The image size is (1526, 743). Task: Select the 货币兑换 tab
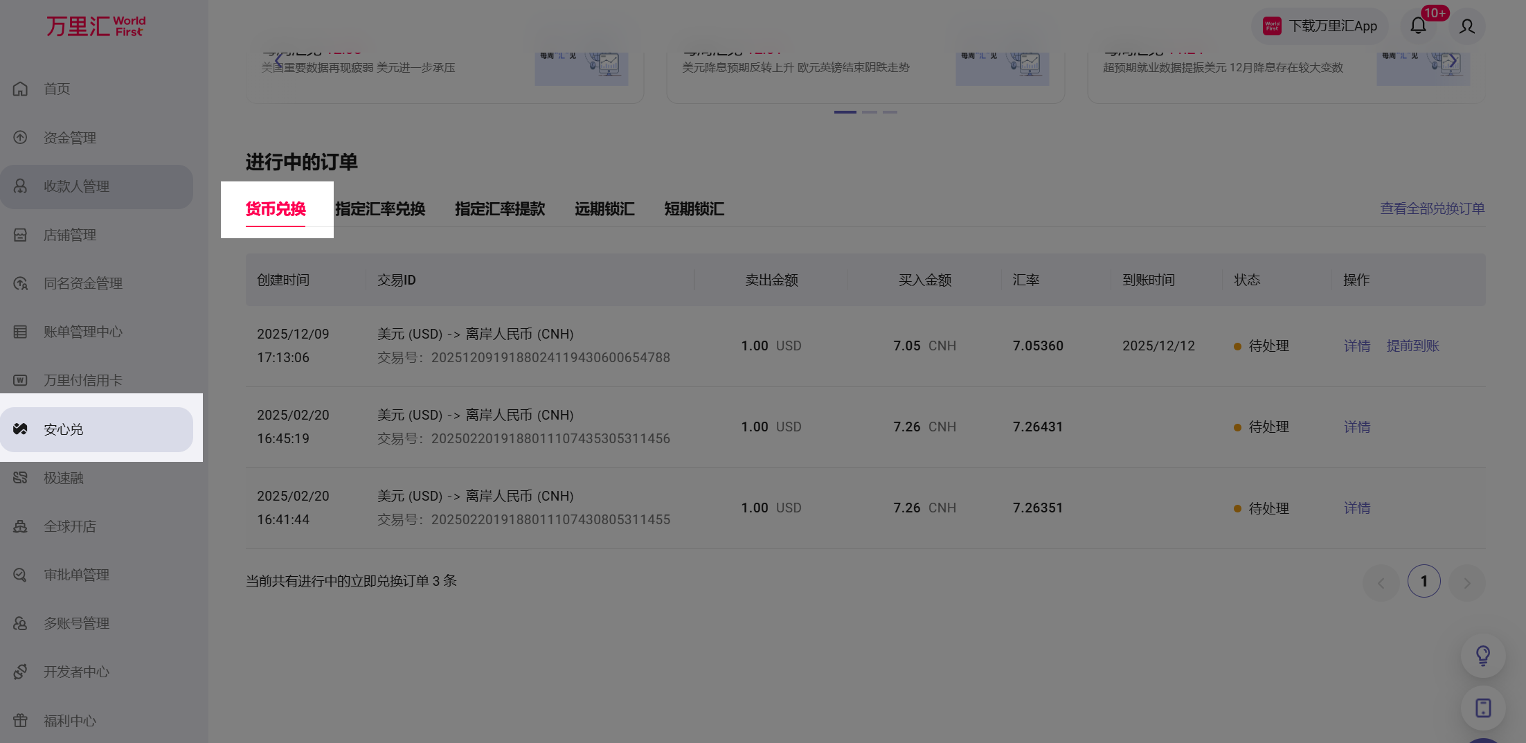276,209
